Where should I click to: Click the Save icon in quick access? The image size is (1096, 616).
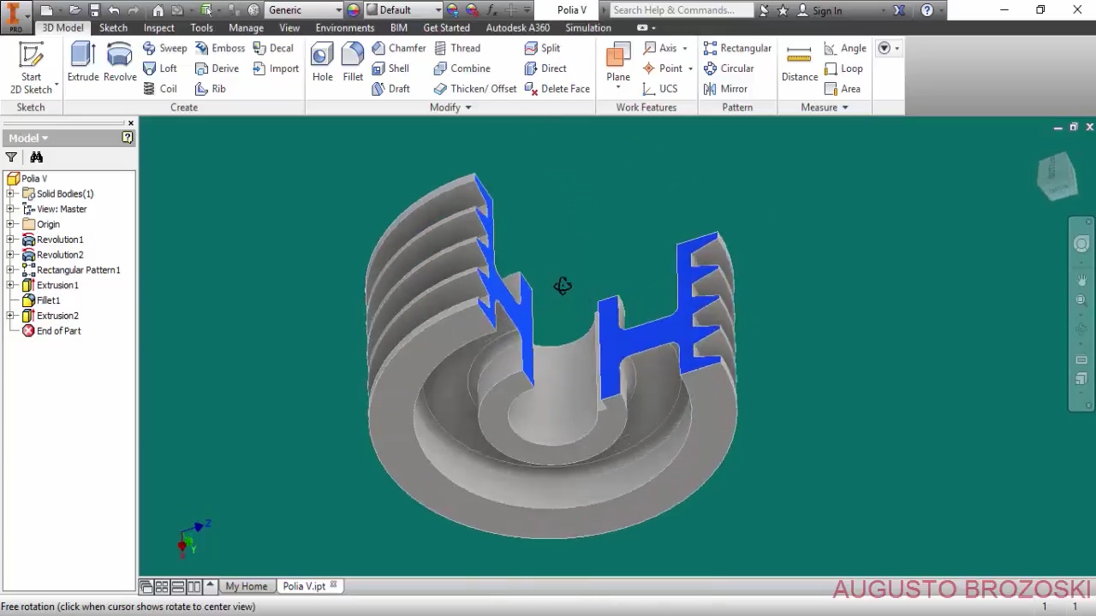tap(94, 10)
